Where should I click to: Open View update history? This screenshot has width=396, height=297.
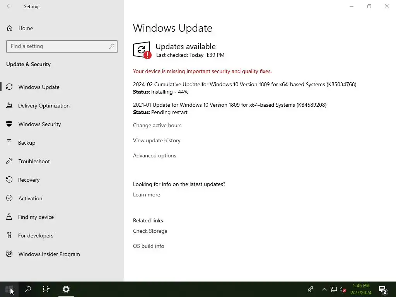[x=157, y=140]
